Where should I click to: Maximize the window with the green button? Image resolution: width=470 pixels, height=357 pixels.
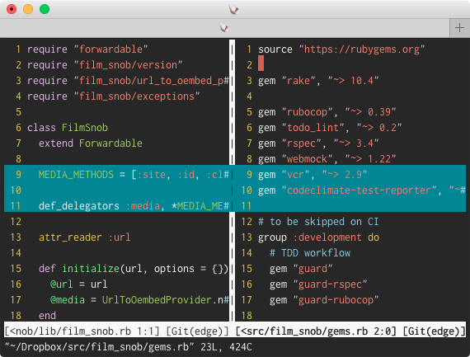tap(45, 9)
